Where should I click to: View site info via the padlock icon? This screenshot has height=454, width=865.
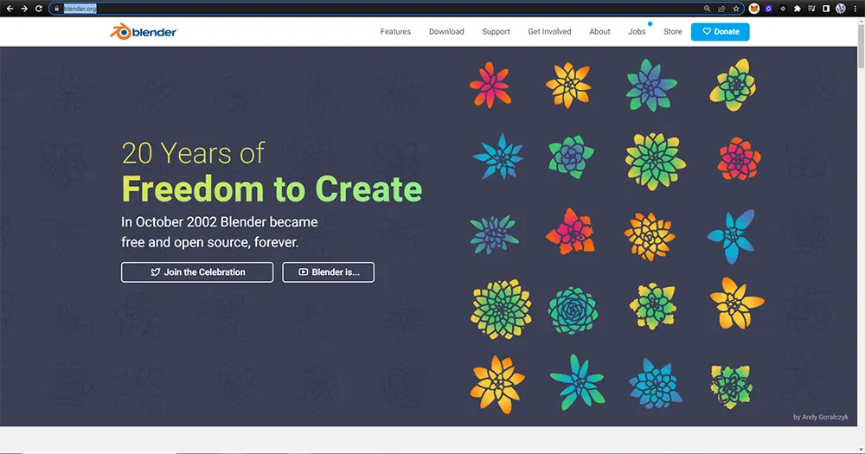click(56, 9)
